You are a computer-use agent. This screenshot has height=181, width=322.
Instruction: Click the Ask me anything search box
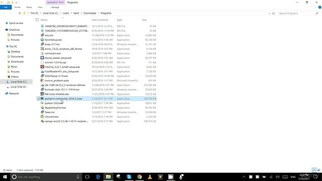point(46,176)
